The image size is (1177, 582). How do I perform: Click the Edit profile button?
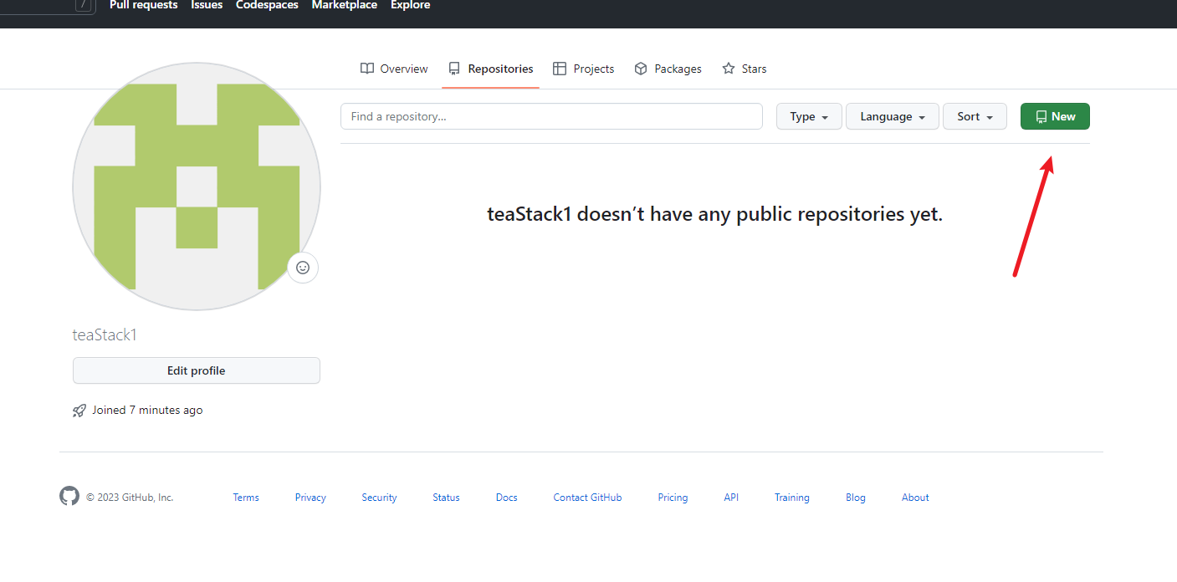point(197,370)
